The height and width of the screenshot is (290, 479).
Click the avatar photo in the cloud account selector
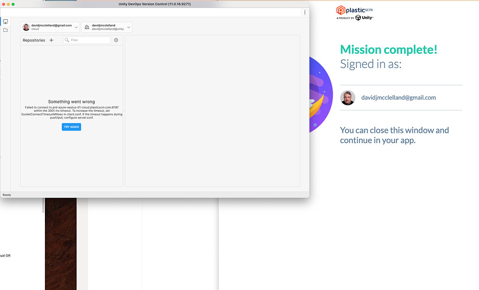pos(26,27)
